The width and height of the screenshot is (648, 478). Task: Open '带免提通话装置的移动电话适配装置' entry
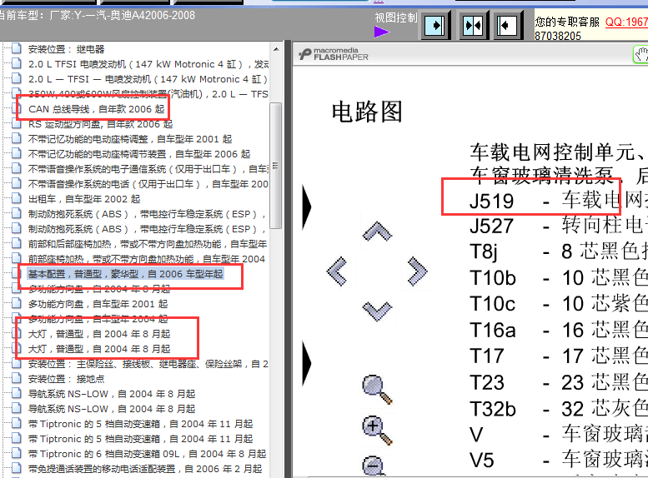[x=145, y=469]
